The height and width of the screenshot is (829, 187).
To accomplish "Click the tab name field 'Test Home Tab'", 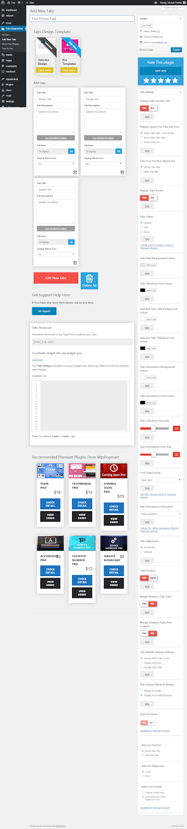I will (x=82, y=18).
